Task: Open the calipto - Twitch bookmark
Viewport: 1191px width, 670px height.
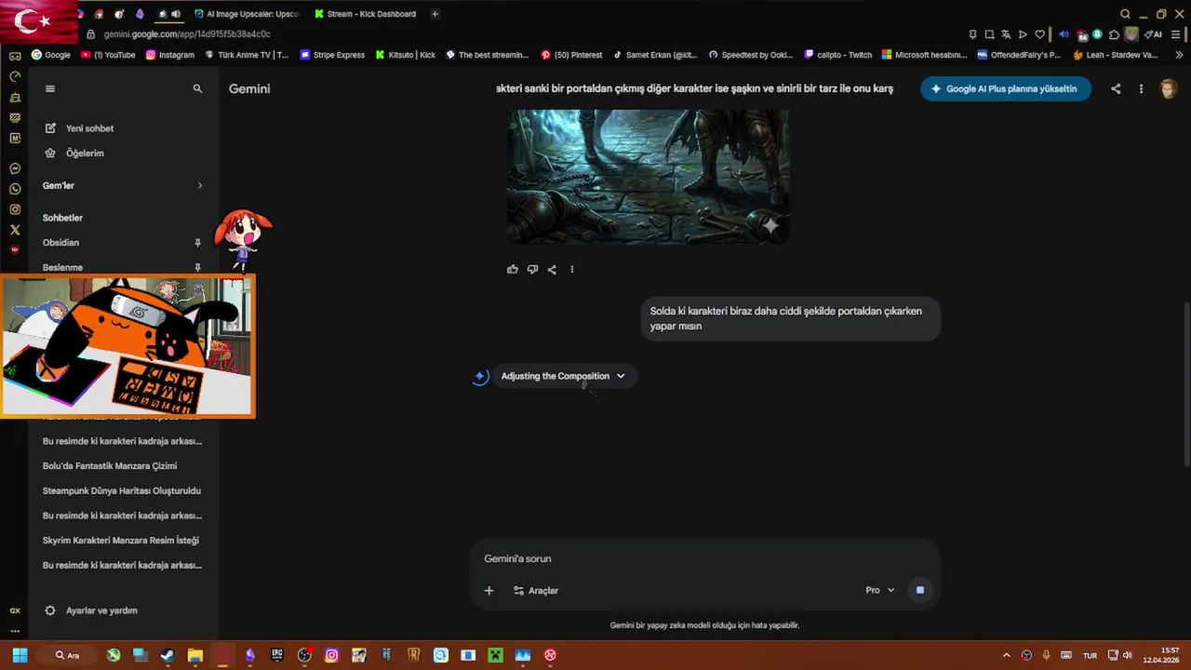Action: [x=837, y=55]
